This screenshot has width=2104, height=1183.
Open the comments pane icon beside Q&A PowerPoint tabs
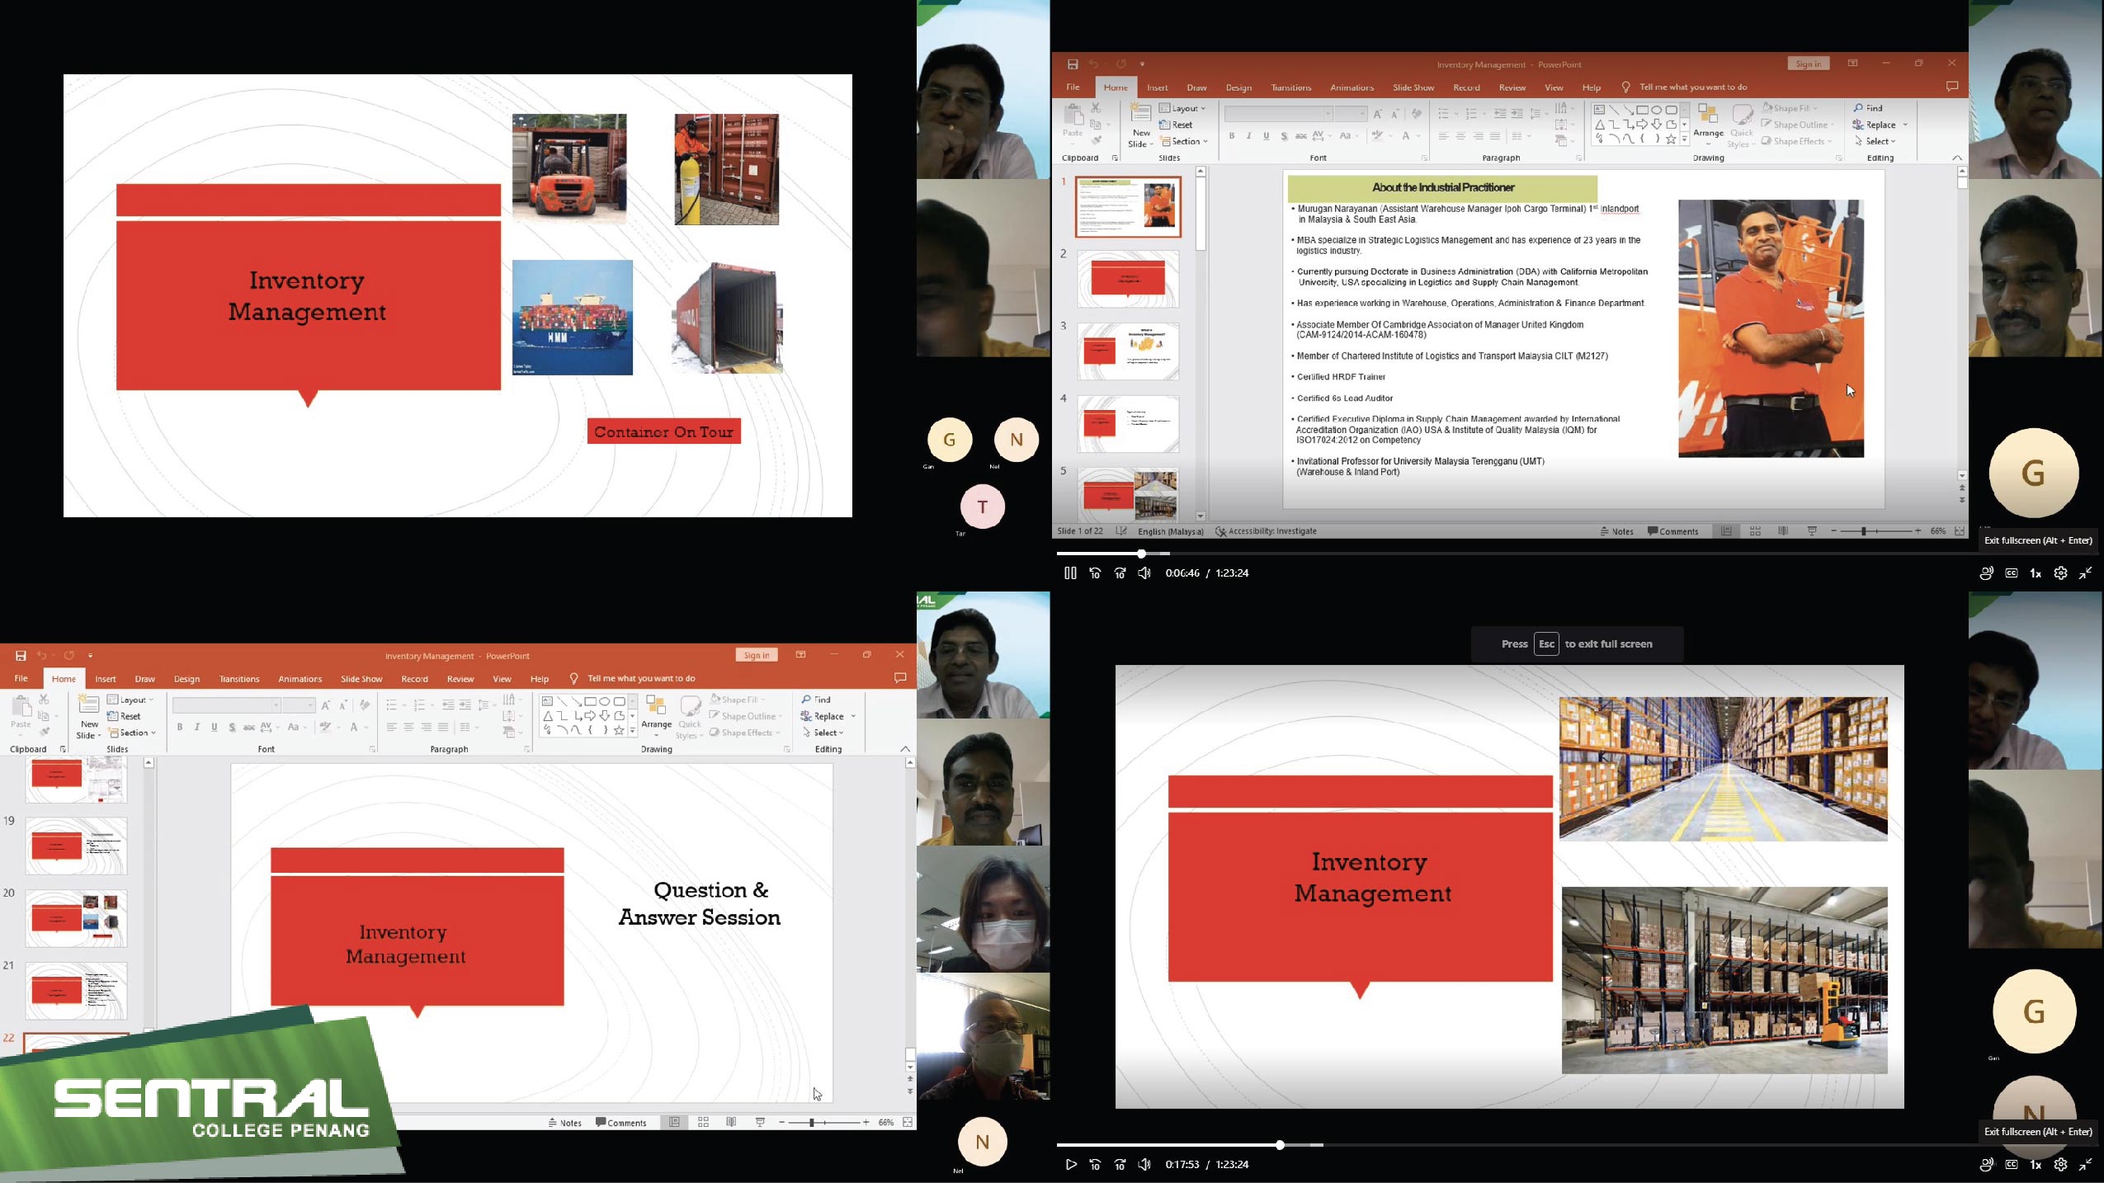coord(900,678)
